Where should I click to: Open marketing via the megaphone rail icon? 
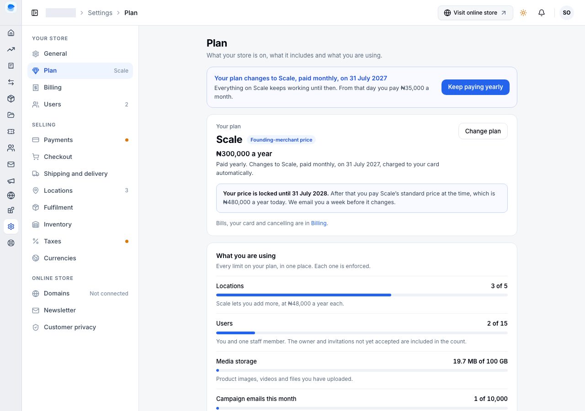[11, 181]
